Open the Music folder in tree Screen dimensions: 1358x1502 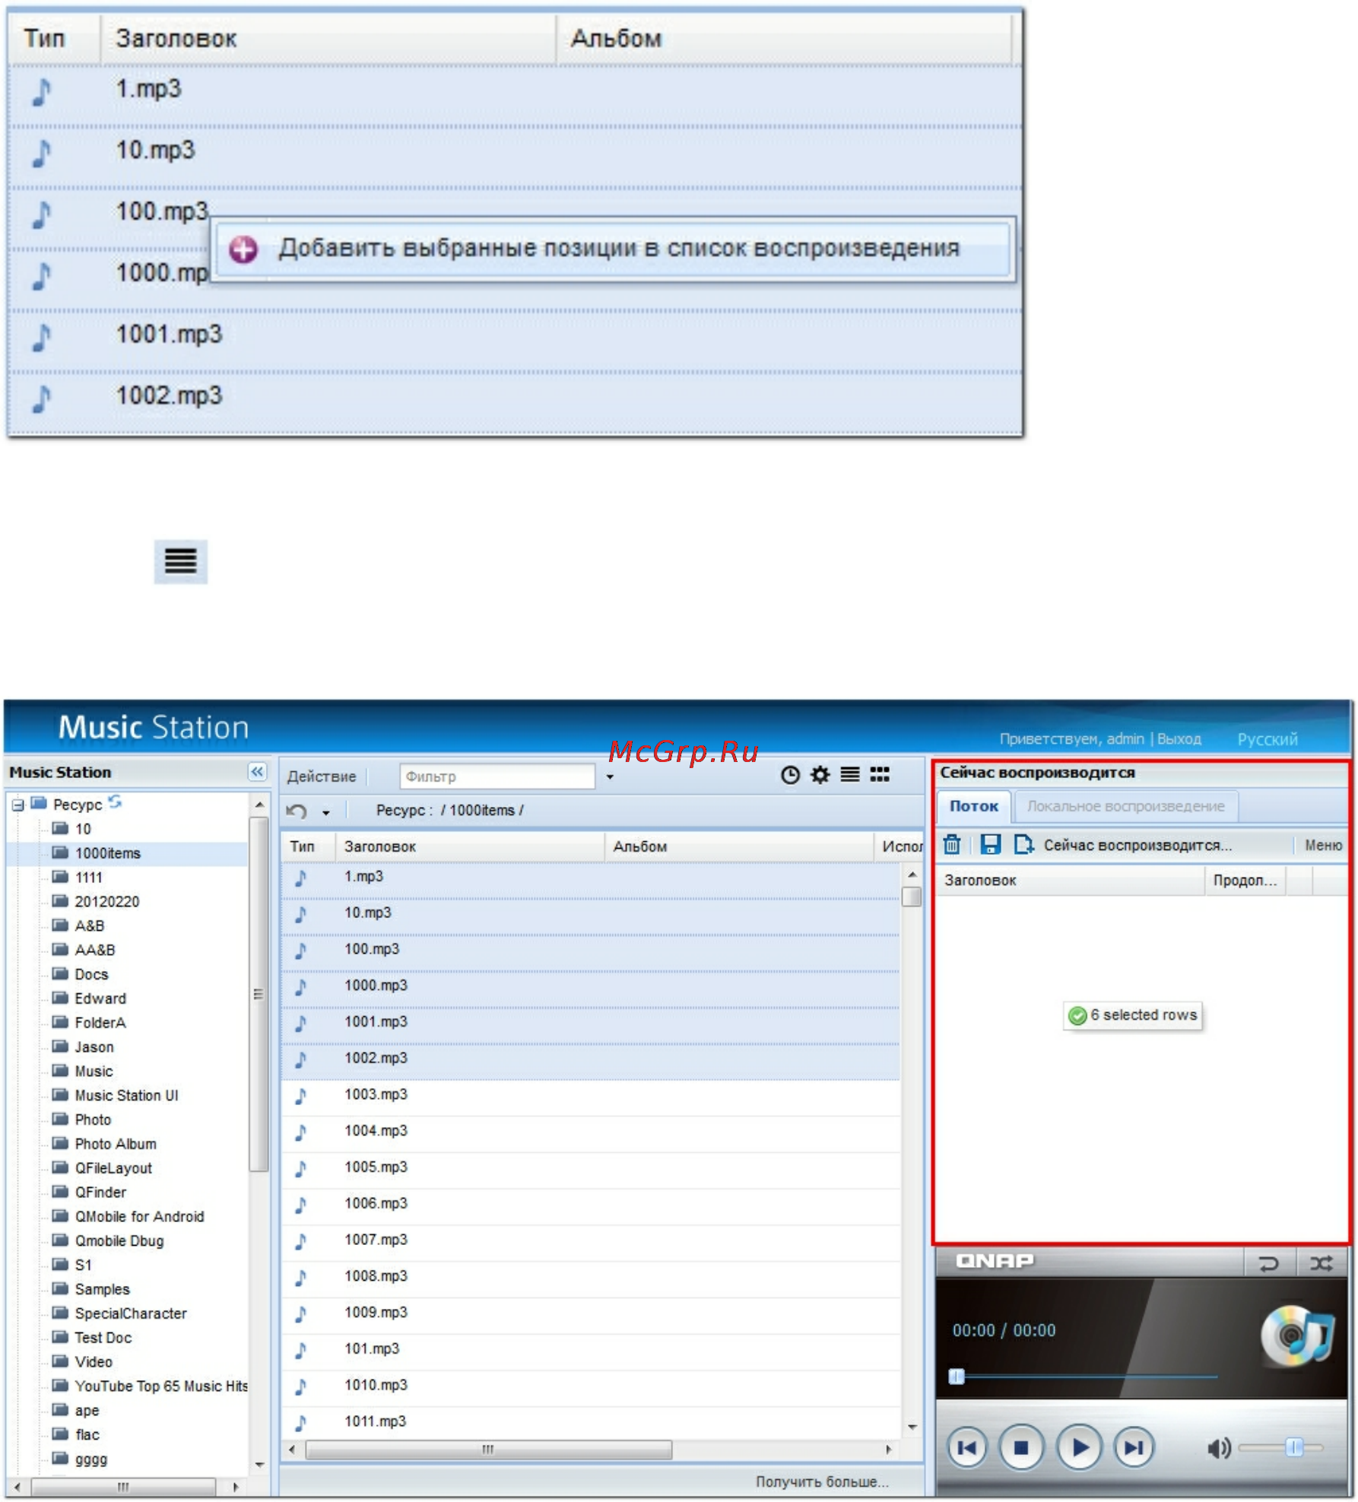pos(94,1072)
